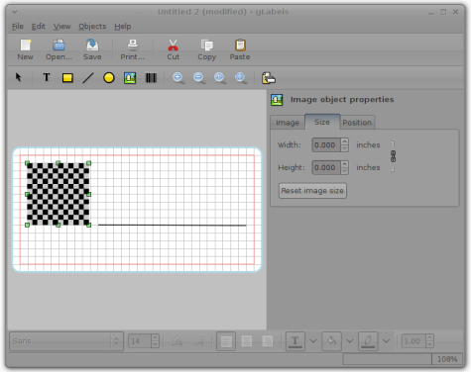Toggle bold text formatting button

[177, 341]
